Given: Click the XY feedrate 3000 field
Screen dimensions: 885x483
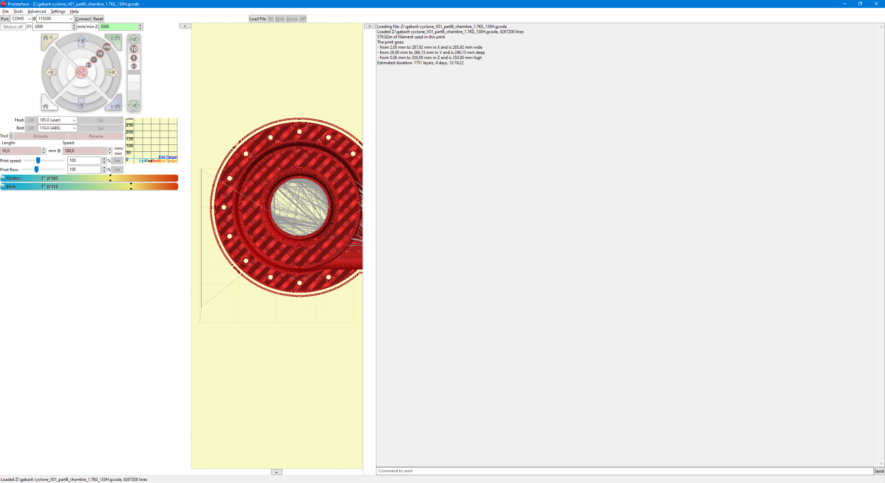Looking at the screenshot, I should pyautogui.click(x=52, y=27).
